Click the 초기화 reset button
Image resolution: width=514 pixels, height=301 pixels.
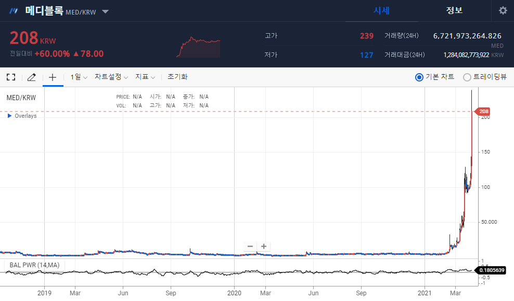pos(177,77)
